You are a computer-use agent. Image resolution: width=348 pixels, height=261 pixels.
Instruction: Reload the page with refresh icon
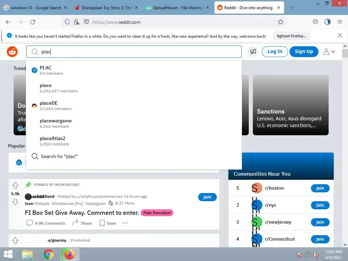33,22
